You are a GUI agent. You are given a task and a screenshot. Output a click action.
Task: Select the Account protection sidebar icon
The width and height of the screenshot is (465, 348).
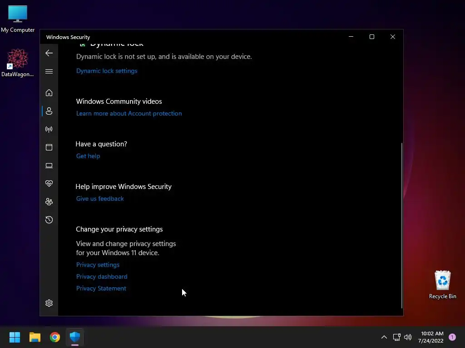49,111
